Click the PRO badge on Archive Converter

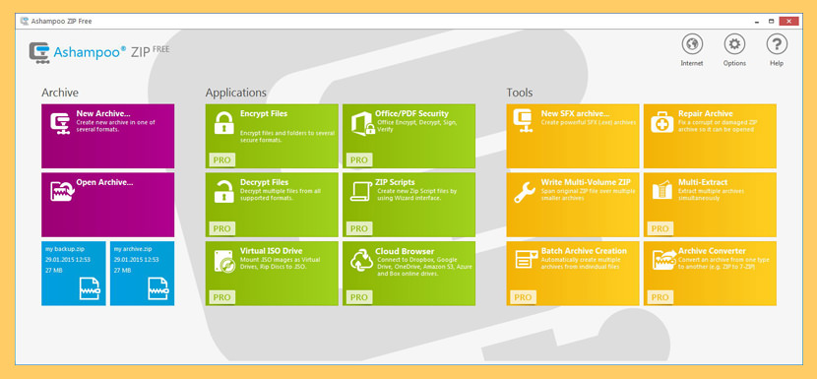click(660, 297)
